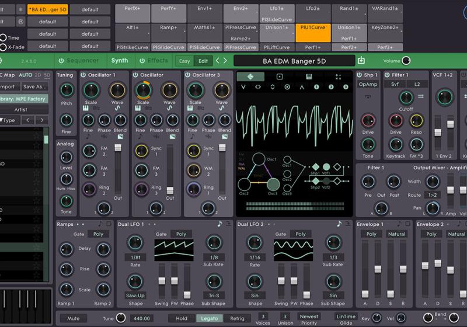The height and width of the screenshot is (327, 467).
Task: Expand the Type filter dropdown in the browser
Action: click(x=8, y=120)
